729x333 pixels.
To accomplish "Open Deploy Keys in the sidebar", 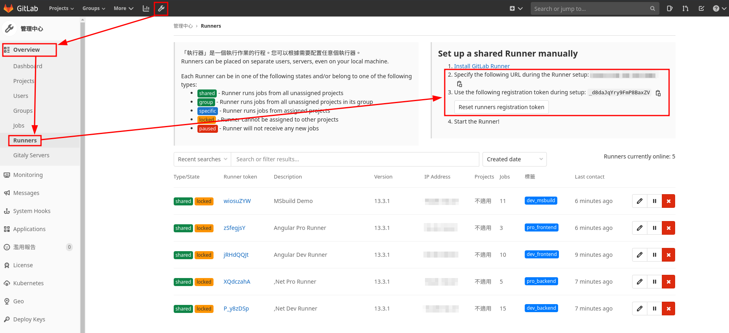I will (29, 319).
